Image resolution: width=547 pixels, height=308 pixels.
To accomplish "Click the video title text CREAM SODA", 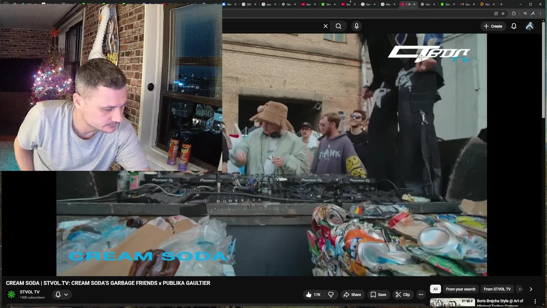I will click(108, 283).
